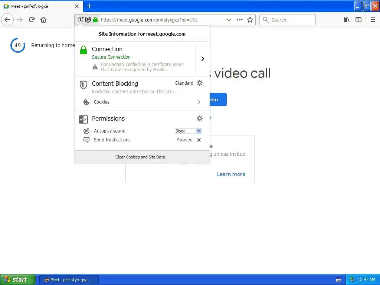Click the network tray icon near clock

point(352,280)
